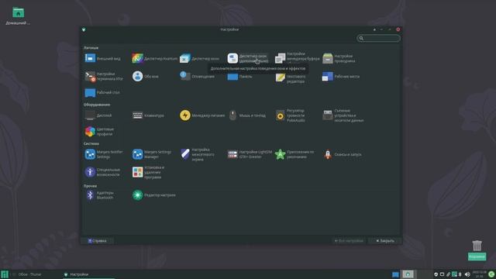Select the Настройки taskbar window button
The image size is (496, 279).
(88, 274)
